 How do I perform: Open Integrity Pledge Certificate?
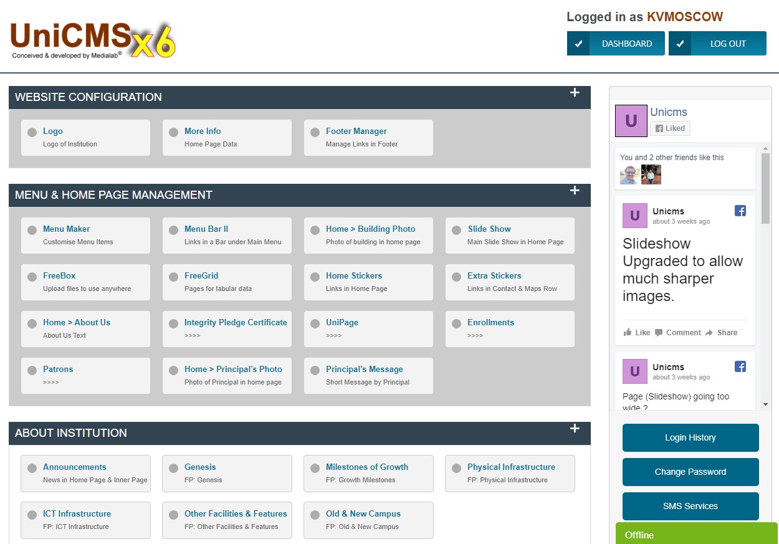click(x=227, y=329)
